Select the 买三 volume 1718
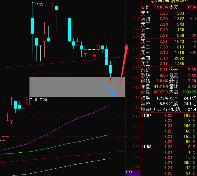 [179, 53]
